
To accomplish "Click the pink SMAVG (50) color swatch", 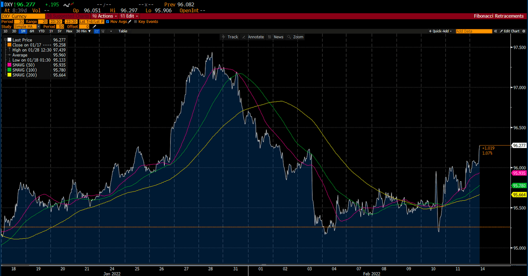I will (9, 65).
